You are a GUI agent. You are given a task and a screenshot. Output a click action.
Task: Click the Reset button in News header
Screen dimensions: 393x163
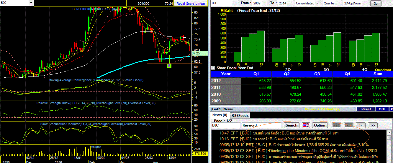(x=366, y=109)
